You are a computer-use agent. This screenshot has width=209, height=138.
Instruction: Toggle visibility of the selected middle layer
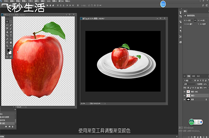[185, 95]
